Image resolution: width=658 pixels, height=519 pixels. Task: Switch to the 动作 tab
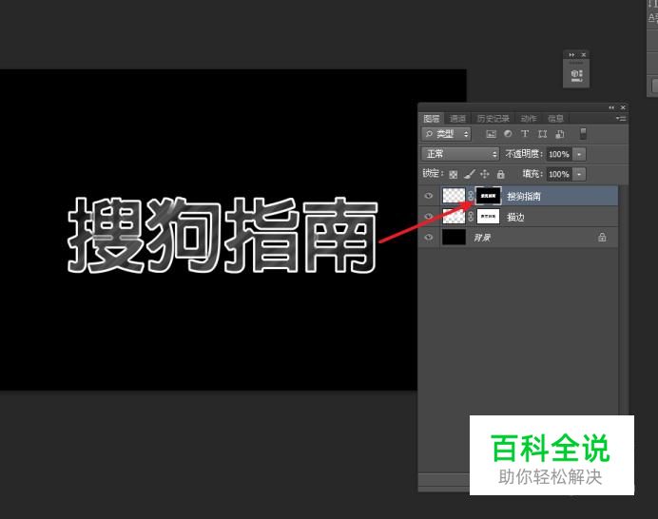click(x=529, y=118)
